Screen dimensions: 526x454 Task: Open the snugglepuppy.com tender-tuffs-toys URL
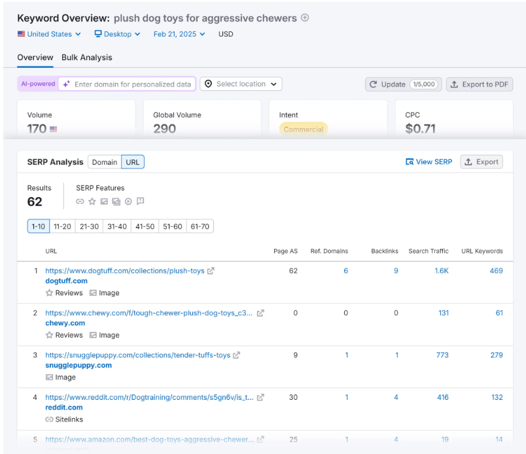(138, 355)
